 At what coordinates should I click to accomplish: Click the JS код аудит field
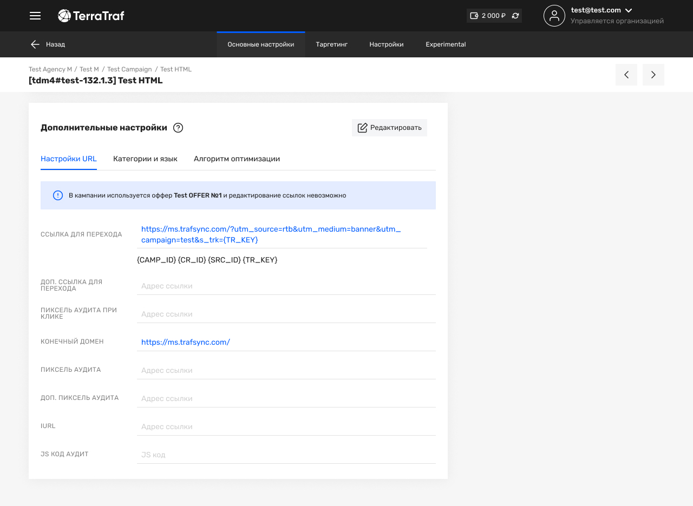tap(286, 455)
